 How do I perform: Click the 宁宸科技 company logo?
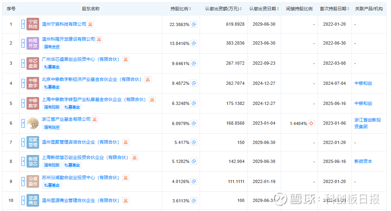click(x=33, y=24)
